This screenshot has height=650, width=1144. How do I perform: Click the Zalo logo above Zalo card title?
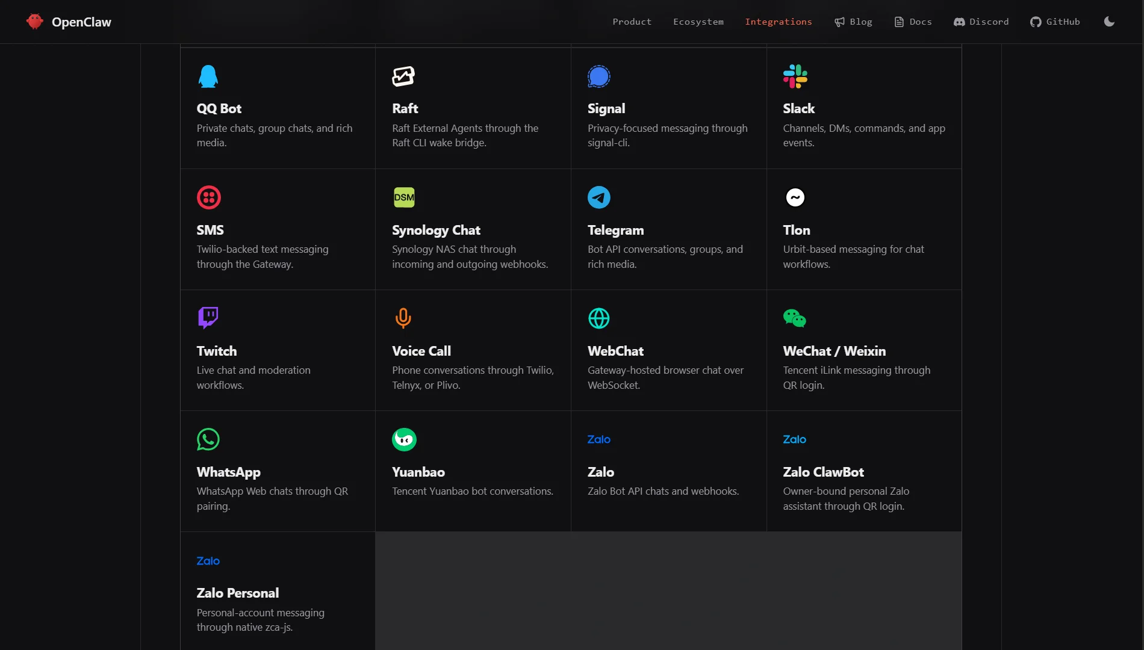599,439
